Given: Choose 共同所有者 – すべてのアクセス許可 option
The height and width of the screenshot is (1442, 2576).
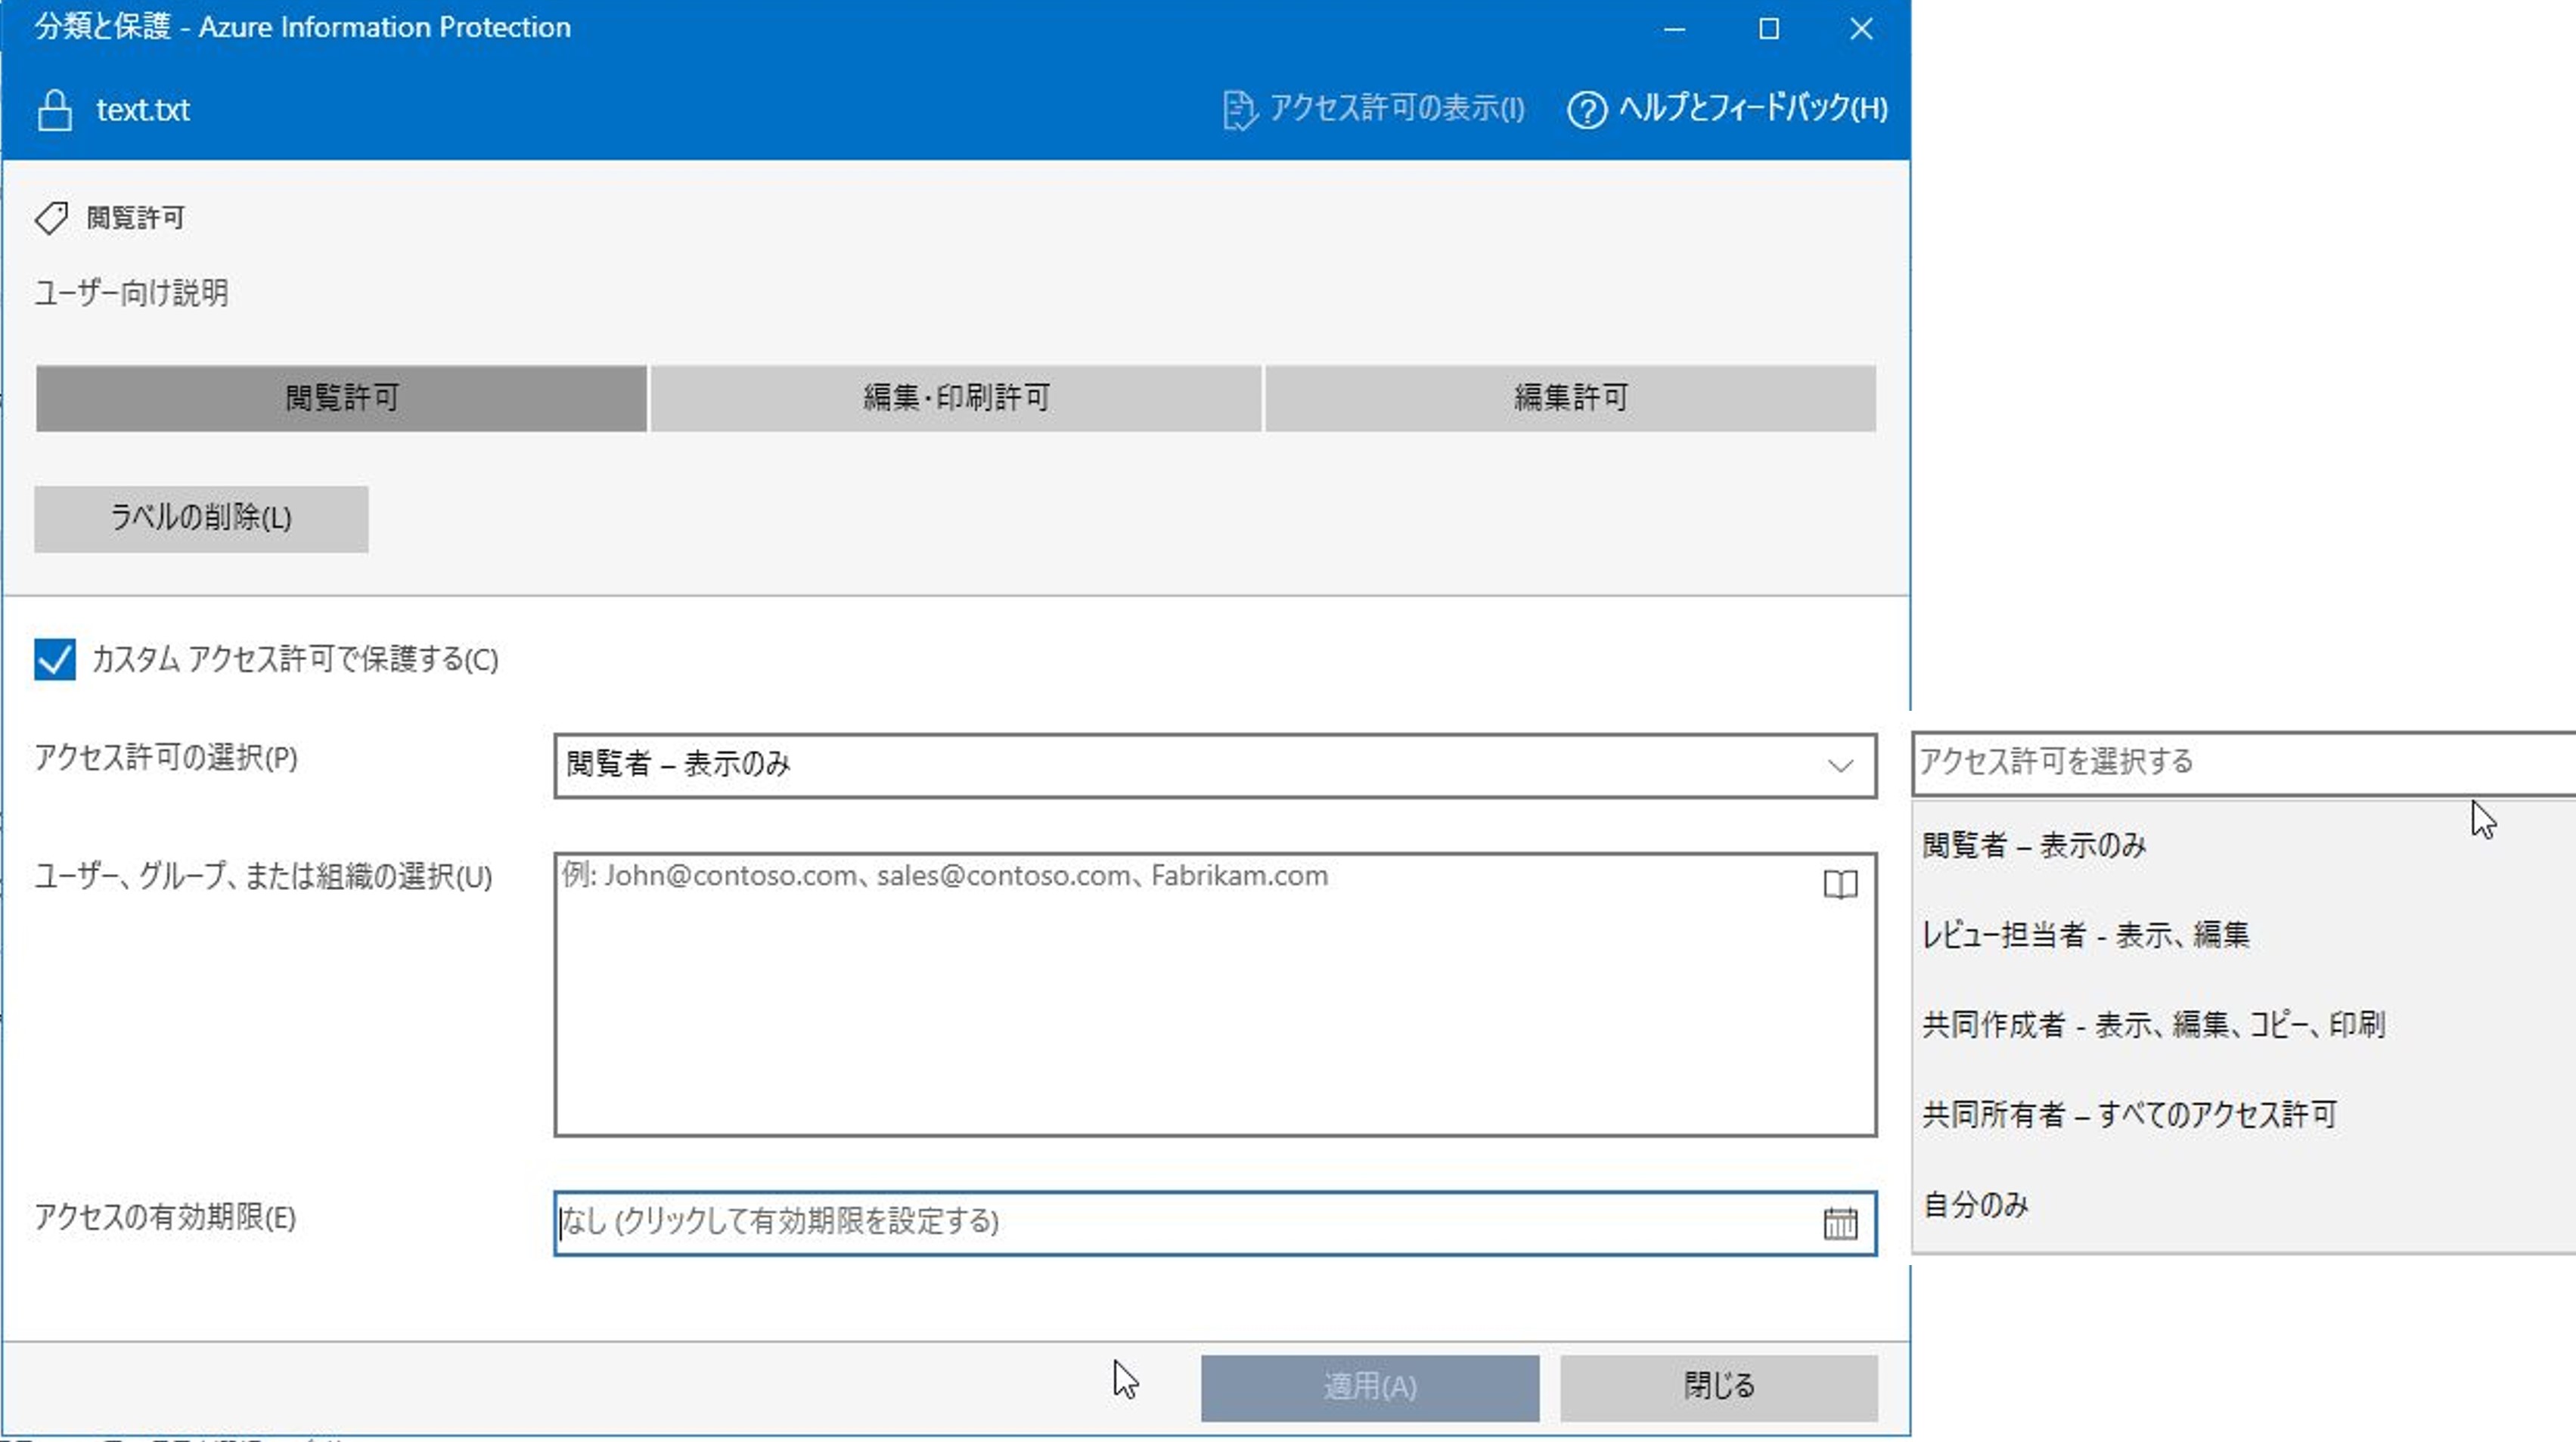Looking at the screenshot, I should pyautogui.click(x=2243, y=1115).
